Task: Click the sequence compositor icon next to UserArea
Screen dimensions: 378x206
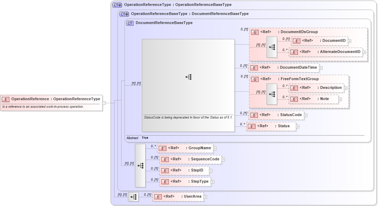Action: click(x=133, y=197)
